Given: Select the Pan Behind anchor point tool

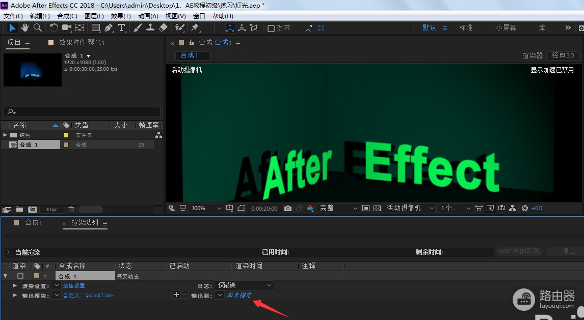Looking at the screenshot, I should 79,28.
